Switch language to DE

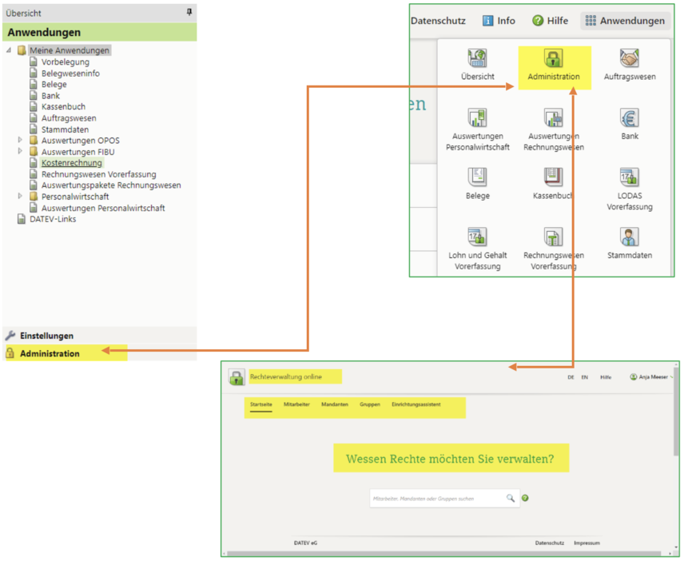point(571,377)
